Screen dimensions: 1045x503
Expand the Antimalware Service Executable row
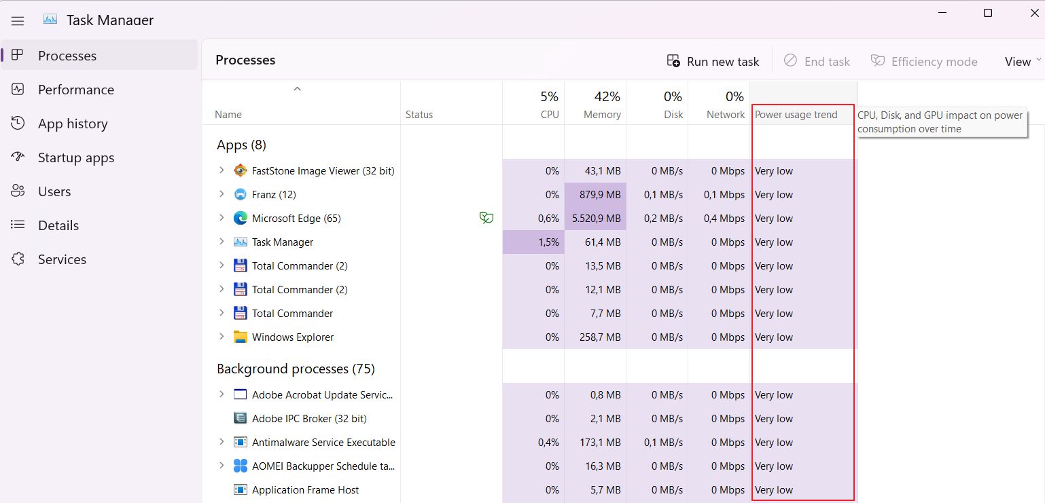coord(221,443)
